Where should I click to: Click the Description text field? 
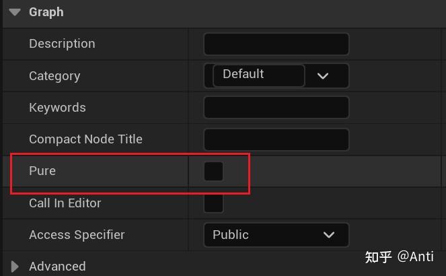[x=276, y=44]
